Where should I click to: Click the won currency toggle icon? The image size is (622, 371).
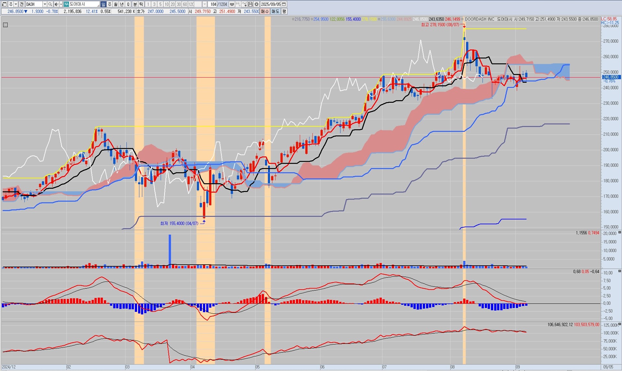(232, 4)
